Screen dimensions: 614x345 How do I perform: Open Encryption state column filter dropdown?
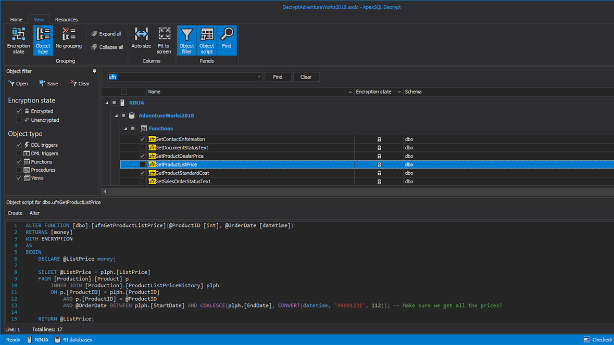[399, 92]
